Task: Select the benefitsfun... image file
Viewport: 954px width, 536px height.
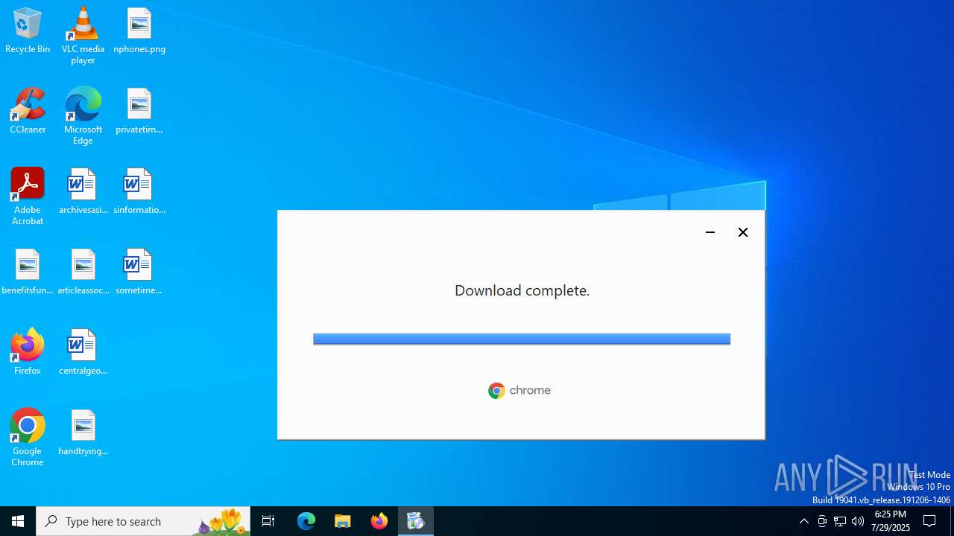Action: point(28,272)
